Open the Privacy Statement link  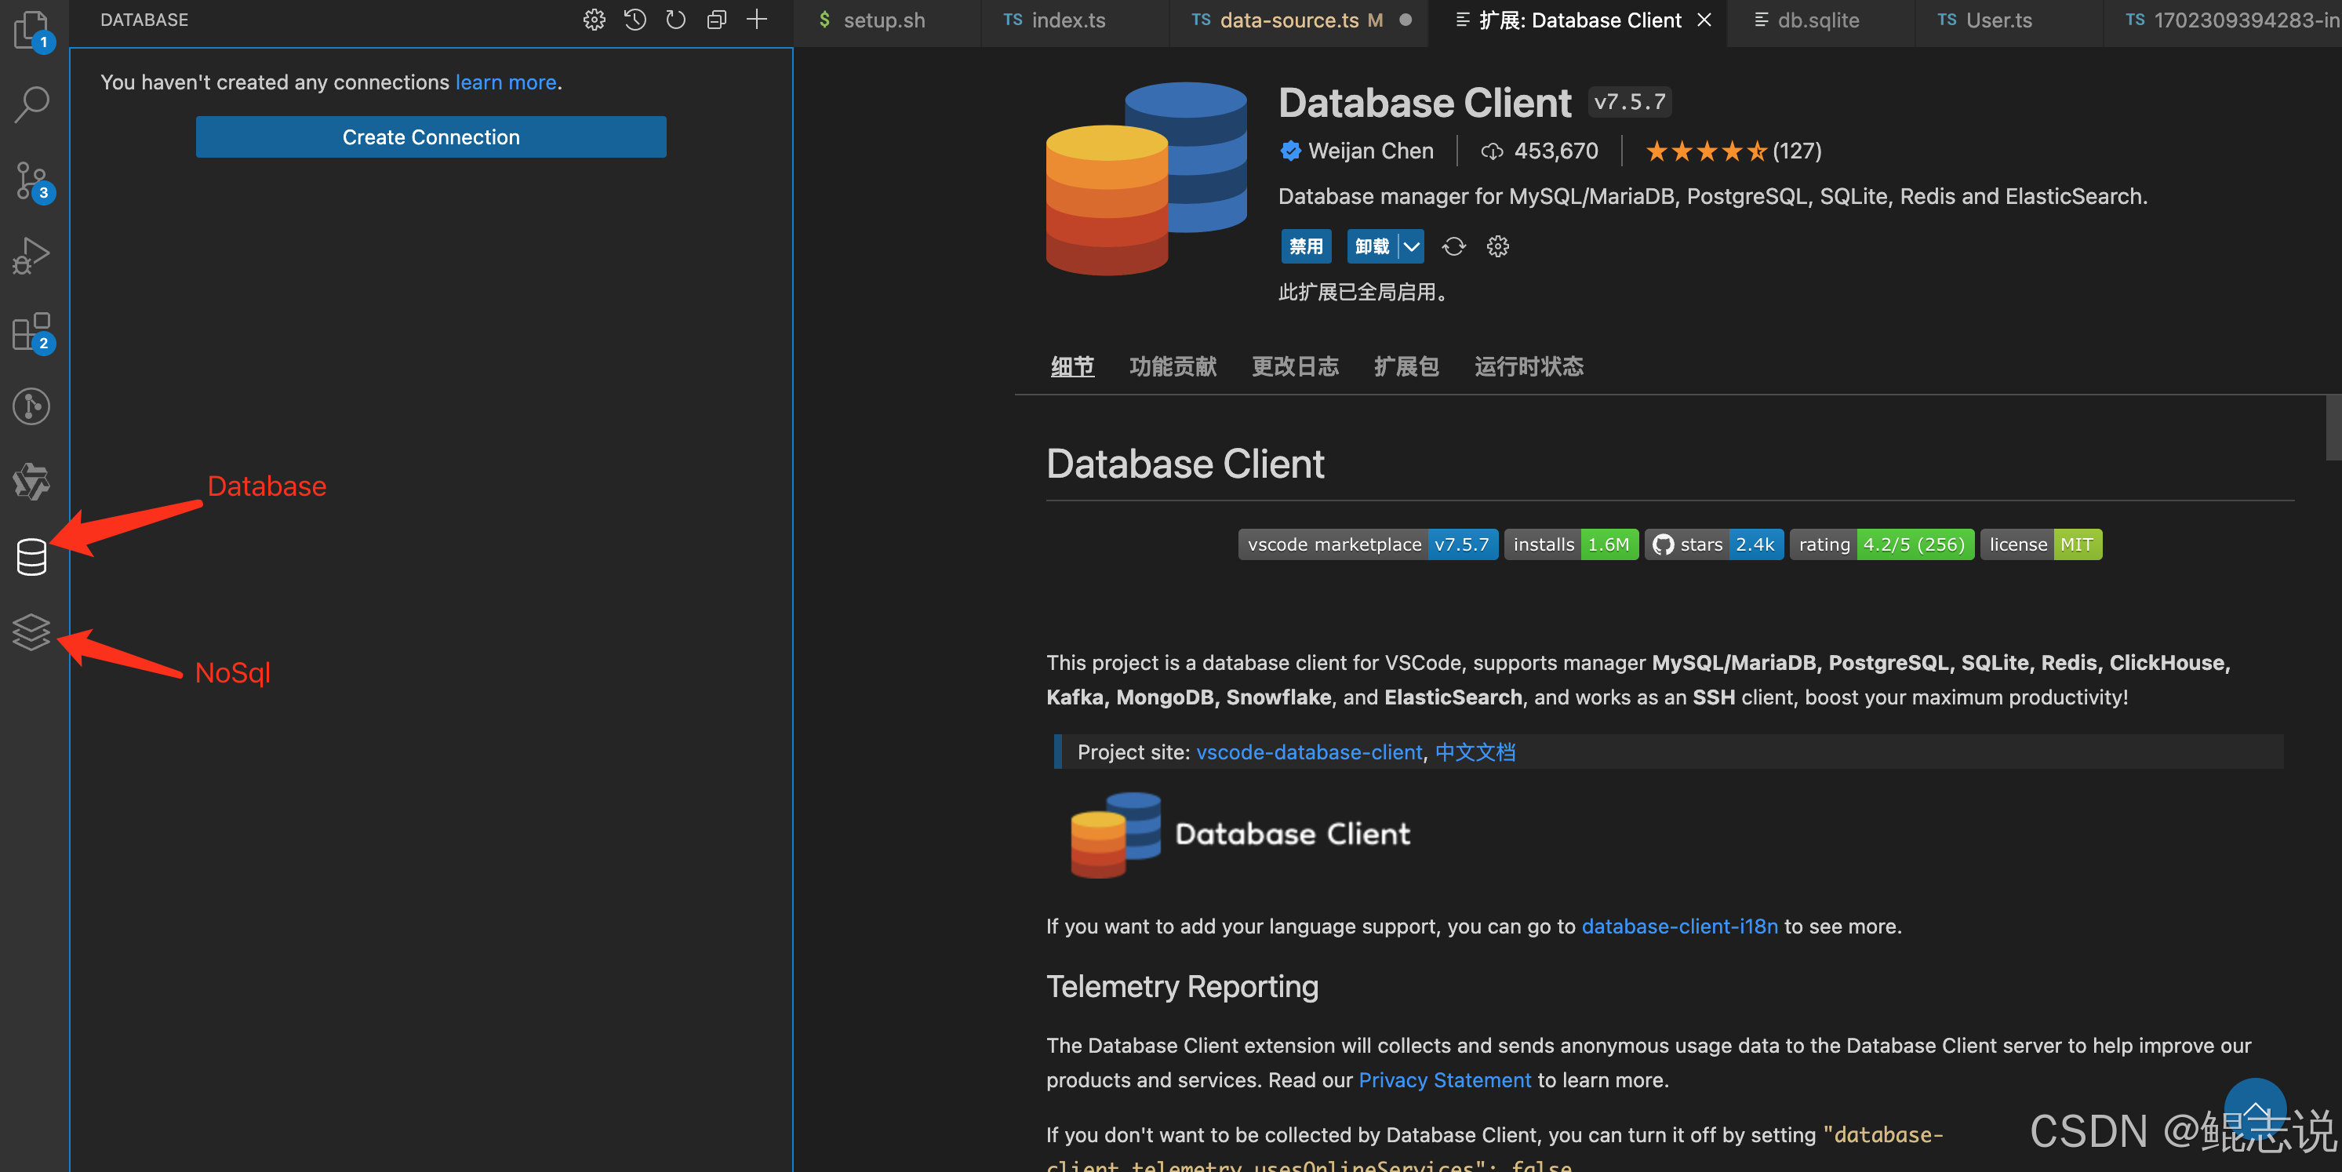tap(1444, 1079)
